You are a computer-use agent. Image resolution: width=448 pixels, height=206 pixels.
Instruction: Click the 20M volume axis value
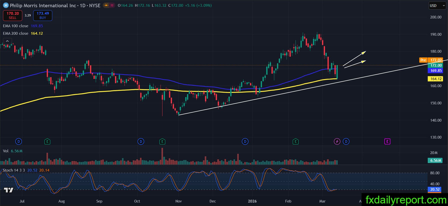tap(434, 153)
